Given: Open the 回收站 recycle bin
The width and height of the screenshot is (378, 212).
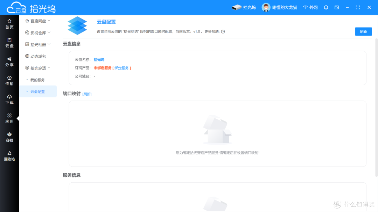Looking at the screenshot, I should click(9, 156).
